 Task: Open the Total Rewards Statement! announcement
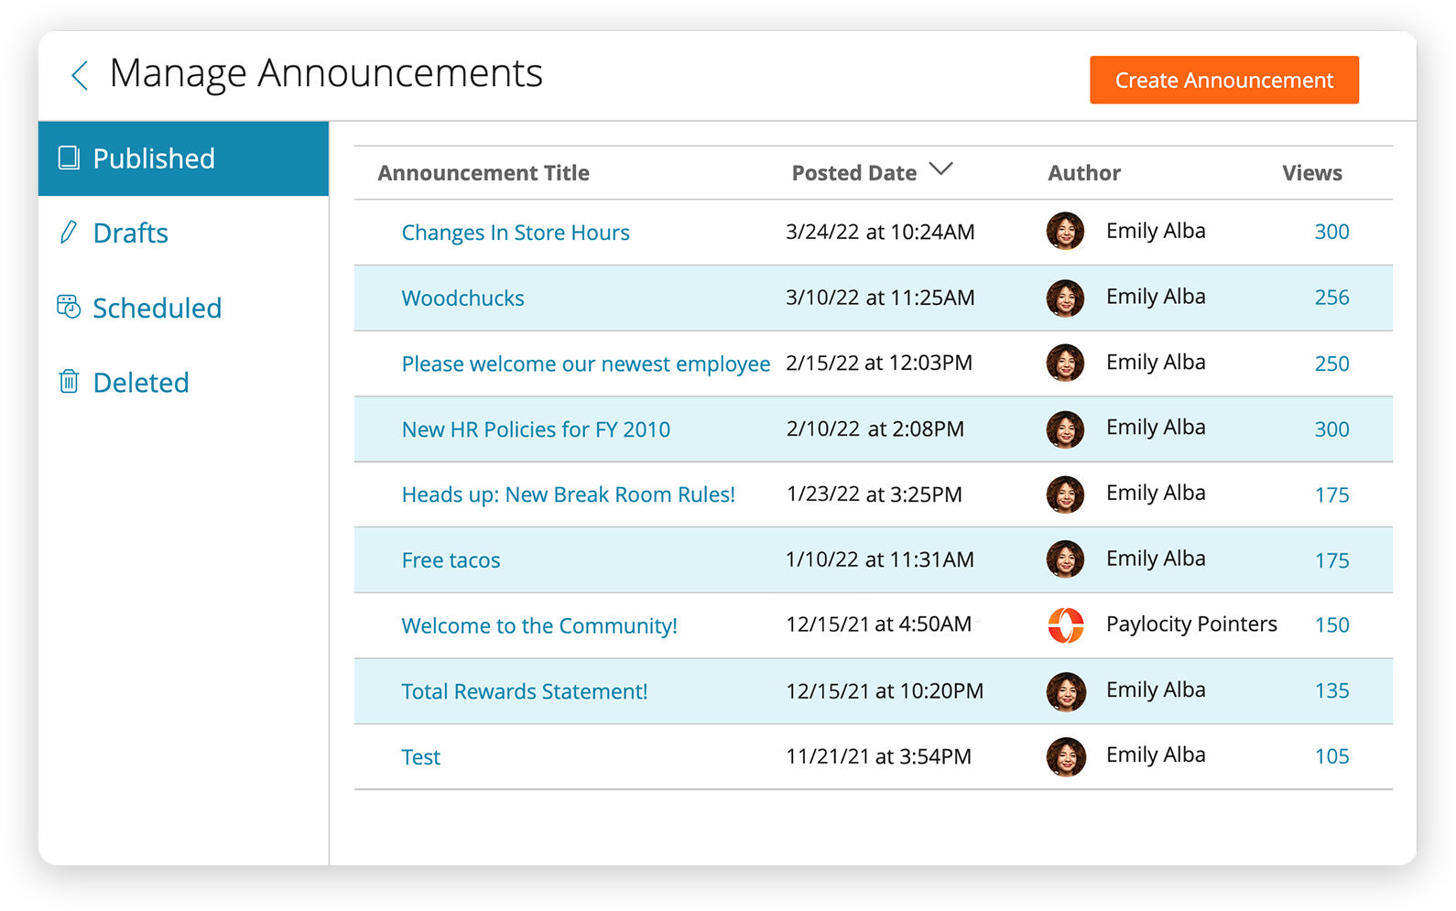(x=524, y=691)
